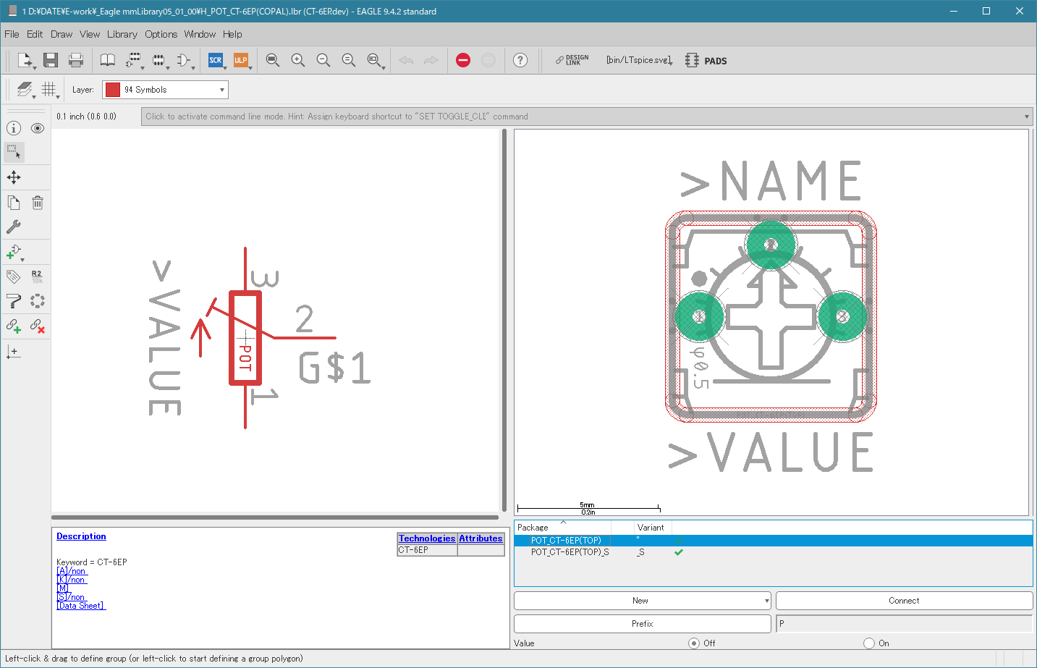Open the ULP user program icon

point(241,60)
